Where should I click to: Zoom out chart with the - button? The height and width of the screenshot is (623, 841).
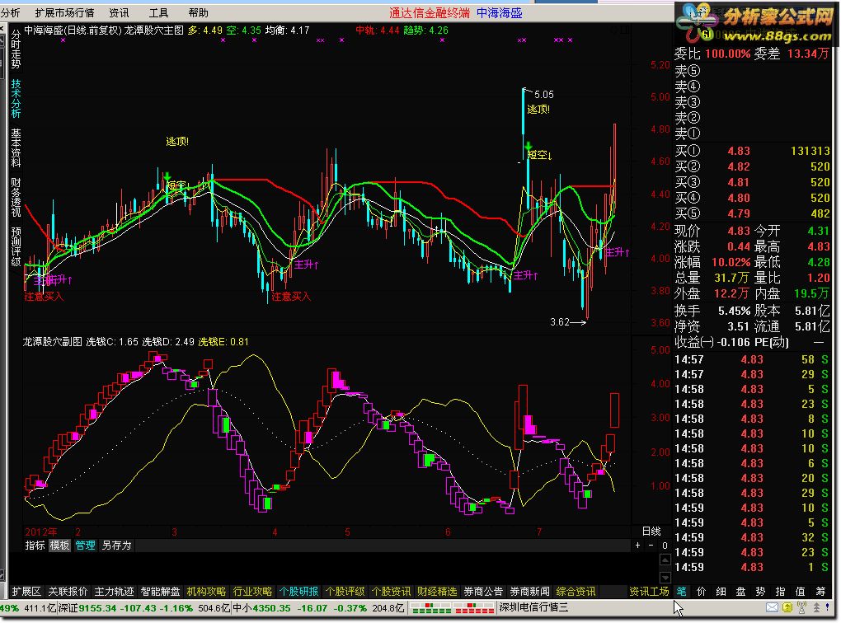click(651, 546)
